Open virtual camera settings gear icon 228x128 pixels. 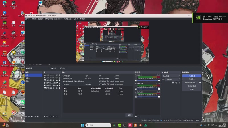click(x=200, y=82)
